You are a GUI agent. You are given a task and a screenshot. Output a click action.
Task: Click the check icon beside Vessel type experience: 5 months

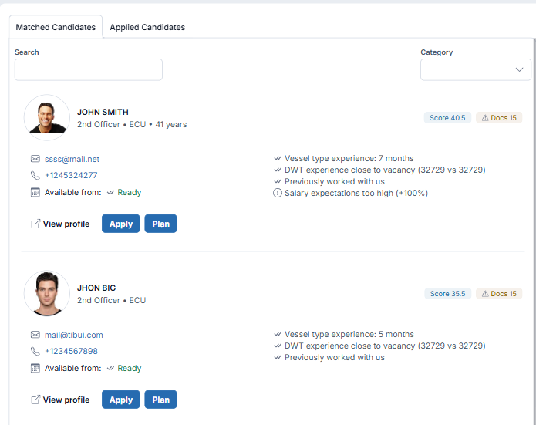278,334
